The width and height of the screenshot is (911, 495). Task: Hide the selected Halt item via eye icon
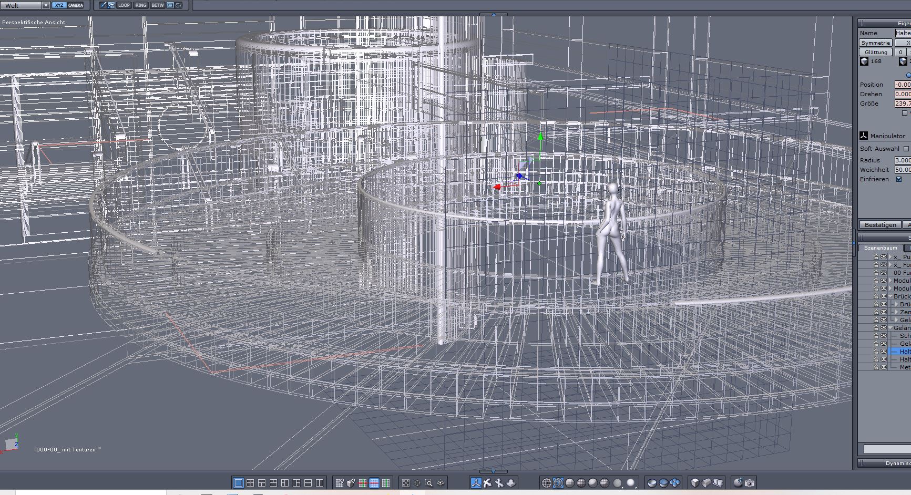[884, 352]
